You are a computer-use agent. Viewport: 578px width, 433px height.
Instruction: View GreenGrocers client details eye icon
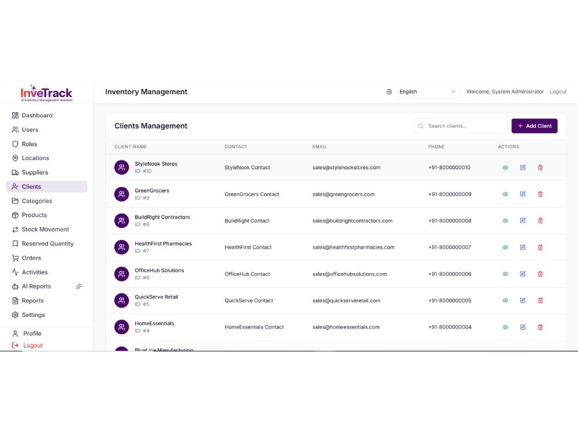[x=505, y=194]
